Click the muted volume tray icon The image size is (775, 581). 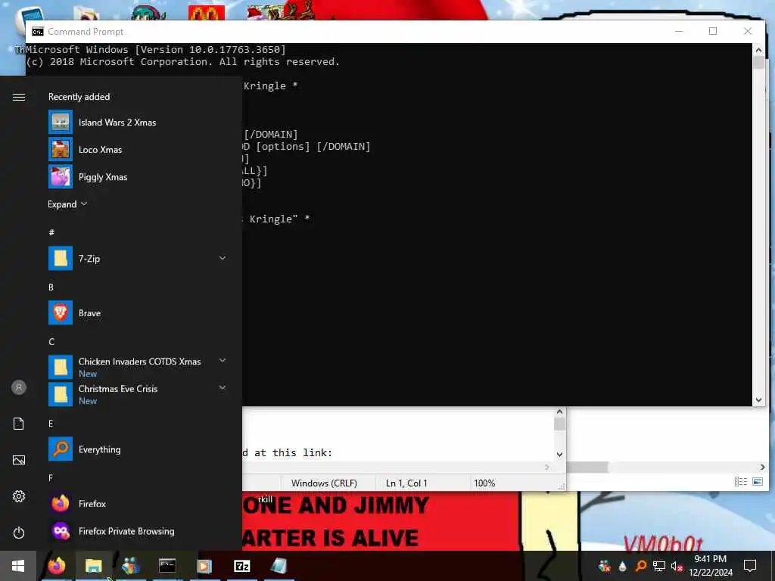677,566
